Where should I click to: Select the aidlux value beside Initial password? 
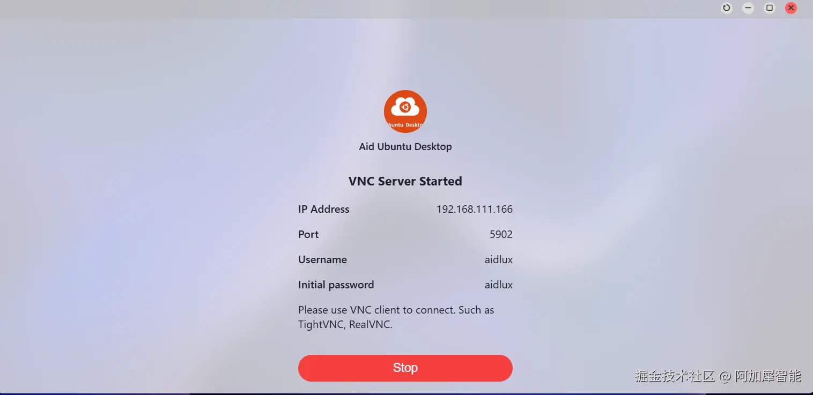(x=499, y=285)
